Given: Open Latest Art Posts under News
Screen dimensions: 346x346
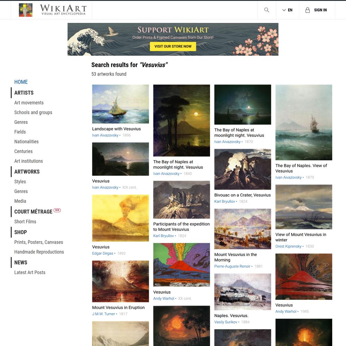Looking at the screenshot, I should pyautogui.click(x=30, y=272).
